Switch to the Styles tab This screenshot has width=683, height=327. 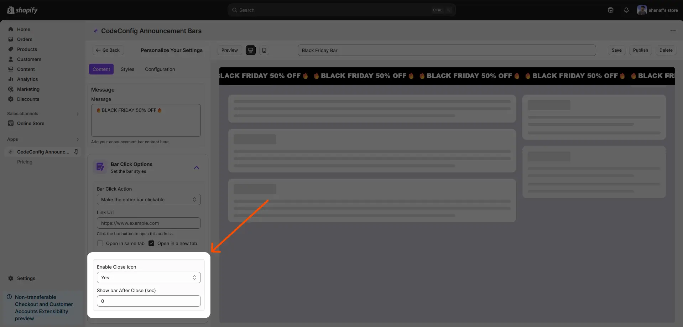(127, 69)
